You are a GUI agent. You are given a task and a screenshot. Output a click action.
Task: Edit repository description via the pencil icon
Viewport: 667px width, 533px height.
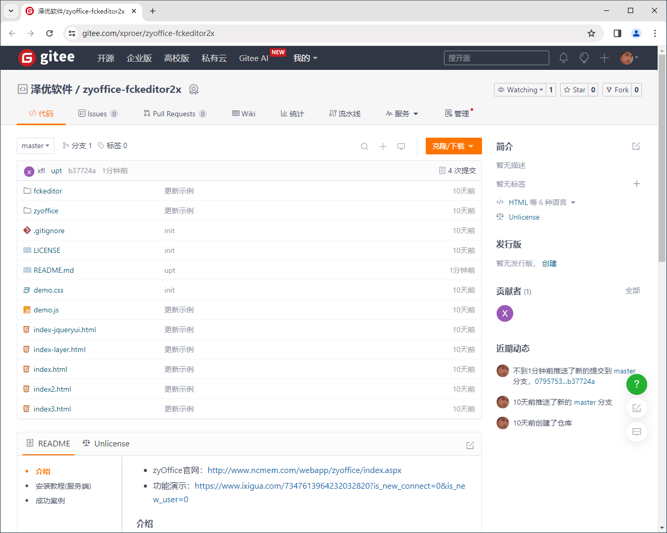coord(636,146)
